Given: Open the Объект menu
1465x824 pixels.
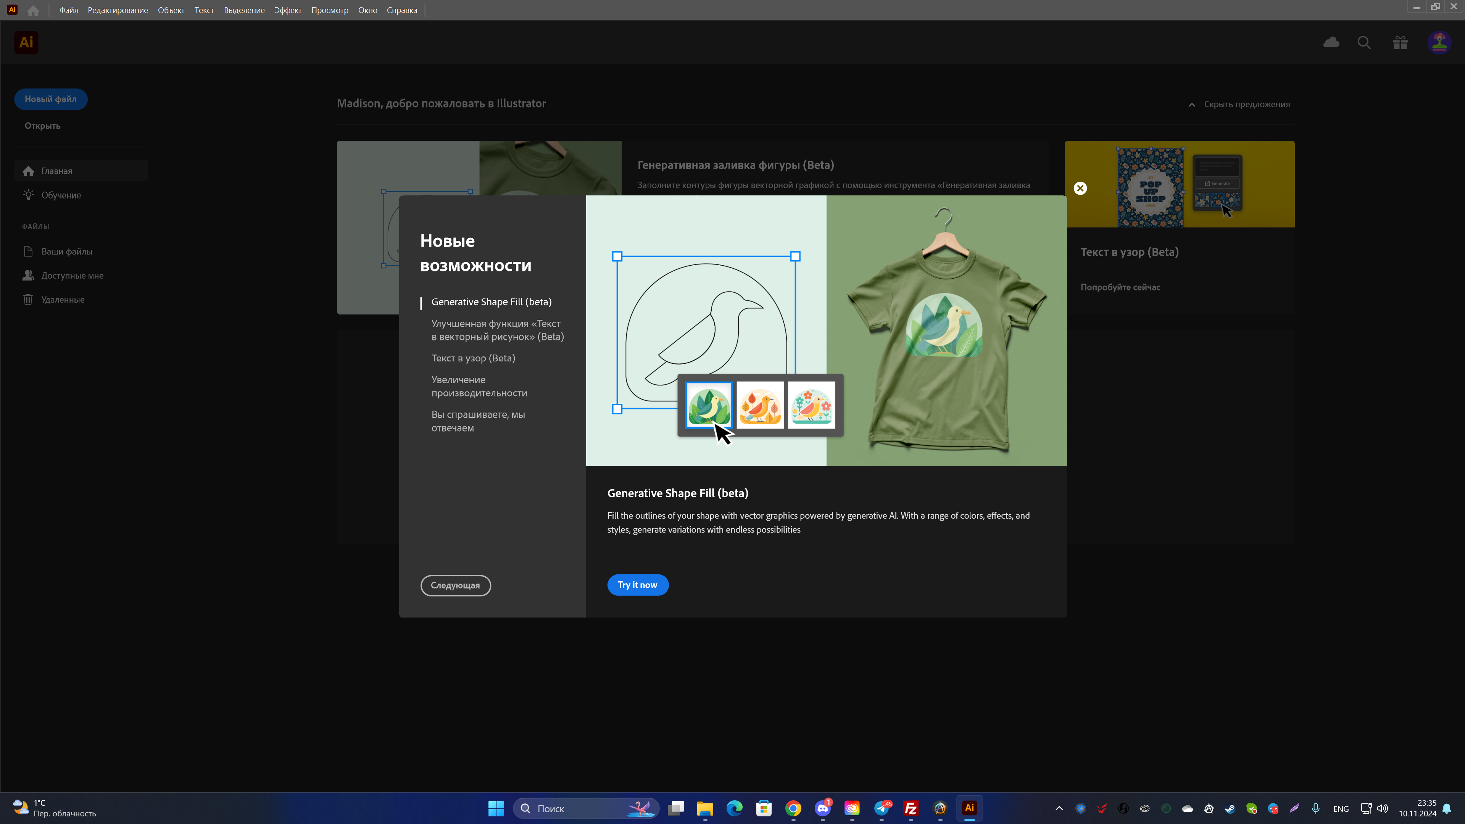Looking at the screenshot, I should [x=171, y=10].
